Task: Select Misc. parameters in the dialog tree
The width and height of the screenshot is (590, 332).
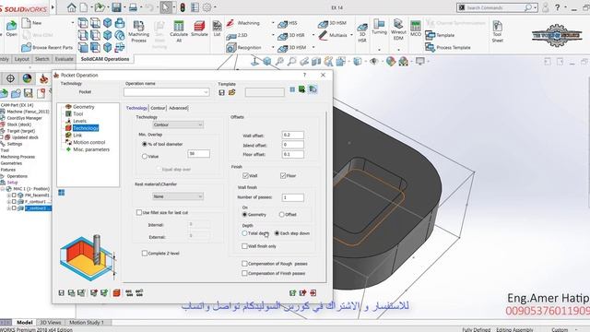Action: [x=91, y=149]
